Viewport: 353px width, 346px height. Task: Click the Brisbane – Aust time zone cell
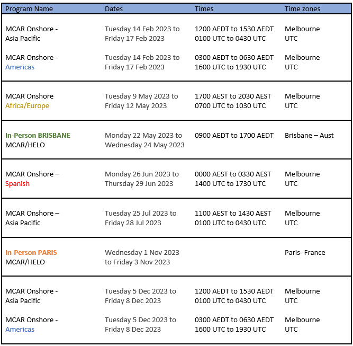click(309, 135)
